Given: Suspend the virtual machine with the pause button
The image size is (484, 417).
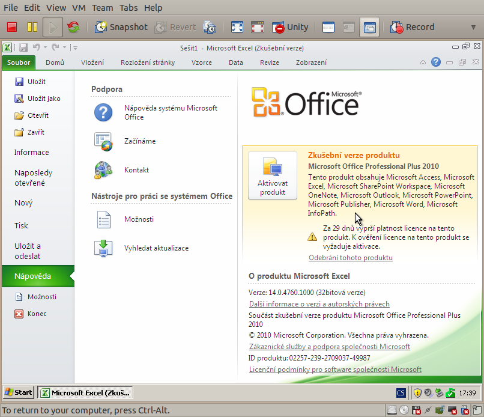Looking at the screenshot, I should (32, 27).
